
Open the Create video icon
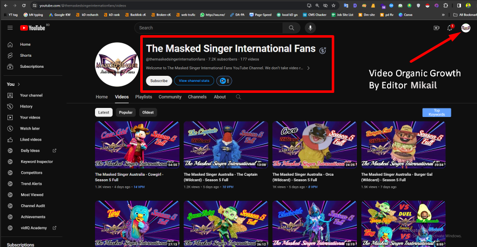click(x=436, y=28)
